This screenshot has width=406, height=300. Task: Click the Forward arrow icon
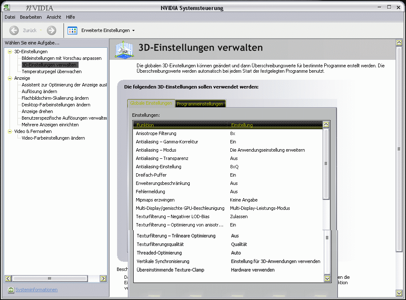click(x=51, y=30)
